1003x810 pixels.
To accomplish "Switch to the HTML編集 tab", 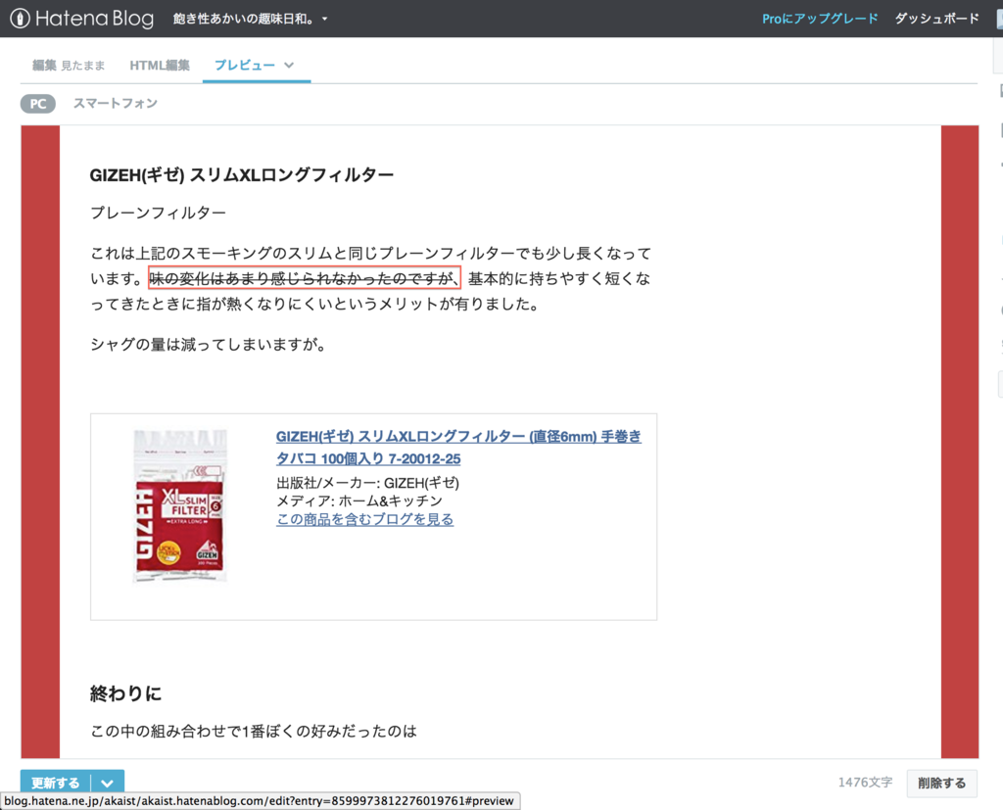I will (160, 66).
